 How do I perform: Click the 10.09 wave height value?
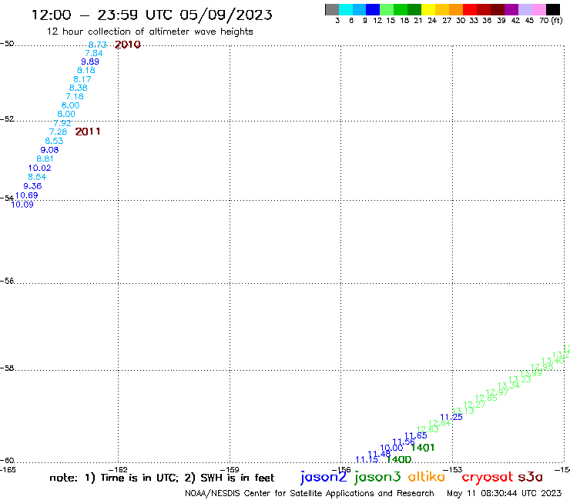(22, 205)
